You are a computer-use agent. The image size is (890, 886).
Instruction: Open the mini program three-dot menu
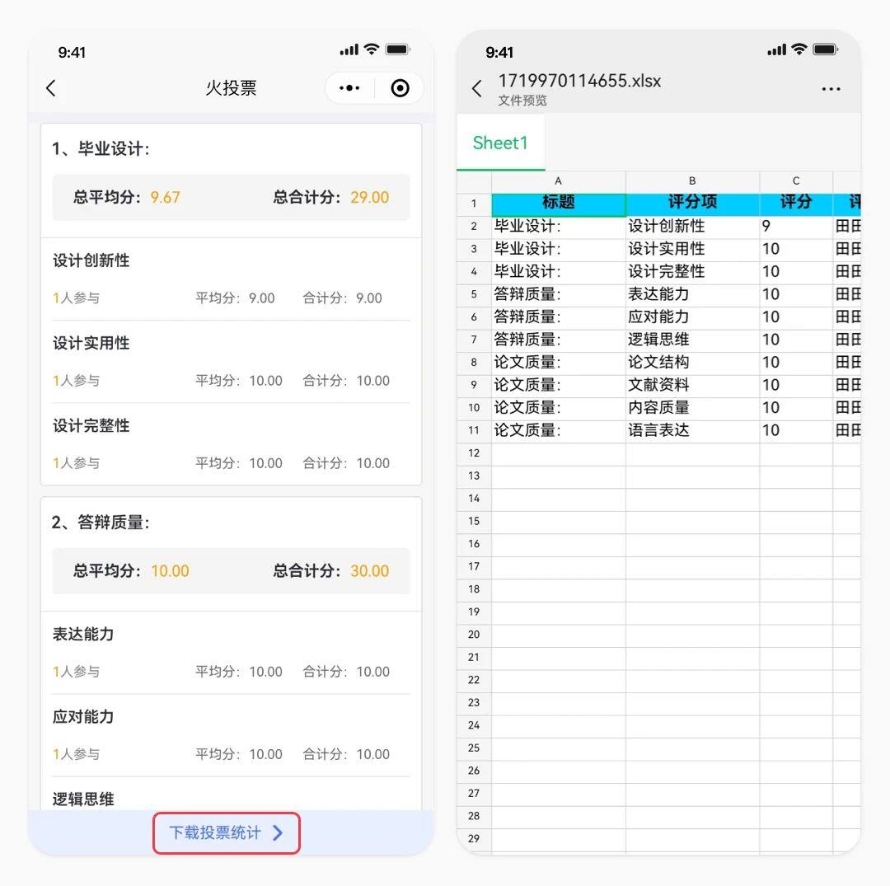pos(349,88)
